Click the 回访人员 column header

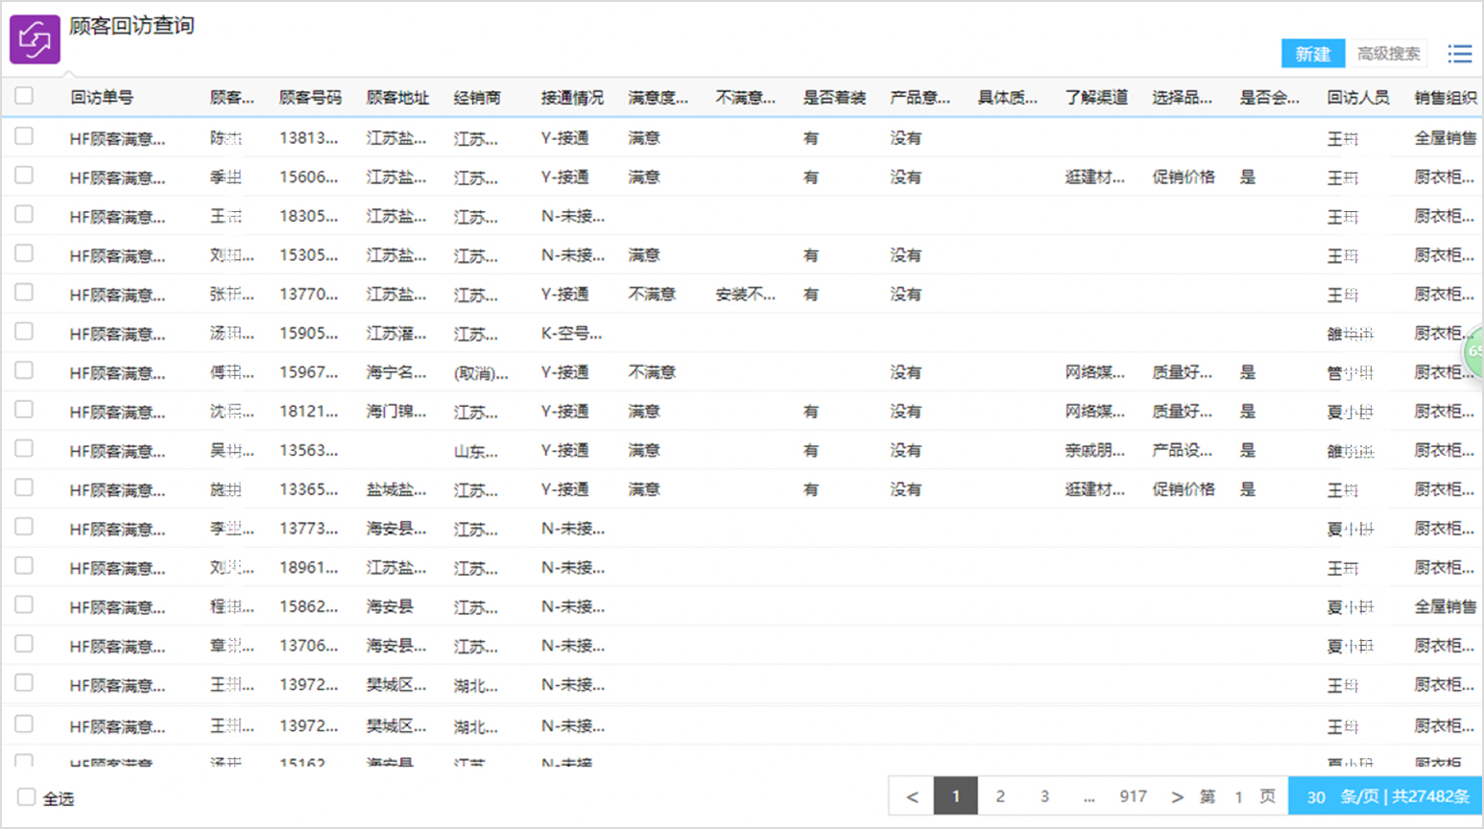pyautogui.click(x=1357, y=97)
